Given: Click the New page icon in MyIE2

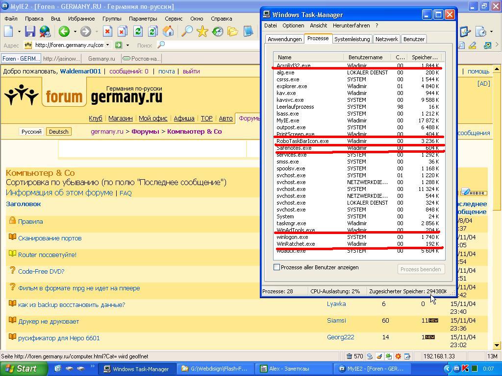Looking at the screenshot, I should pos(8,31).
